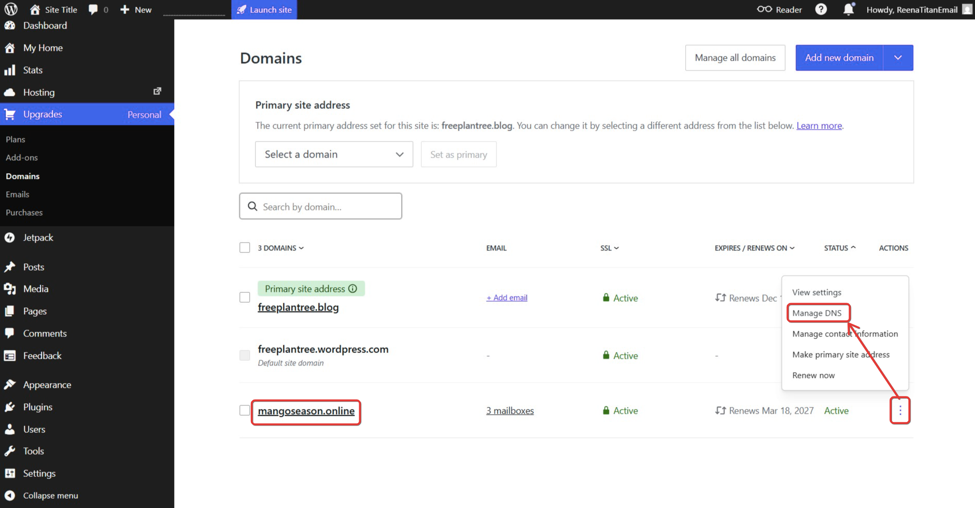Click the Appearance paintbrush icon
This screenshot has height=508, width=975.
point(10,385)
